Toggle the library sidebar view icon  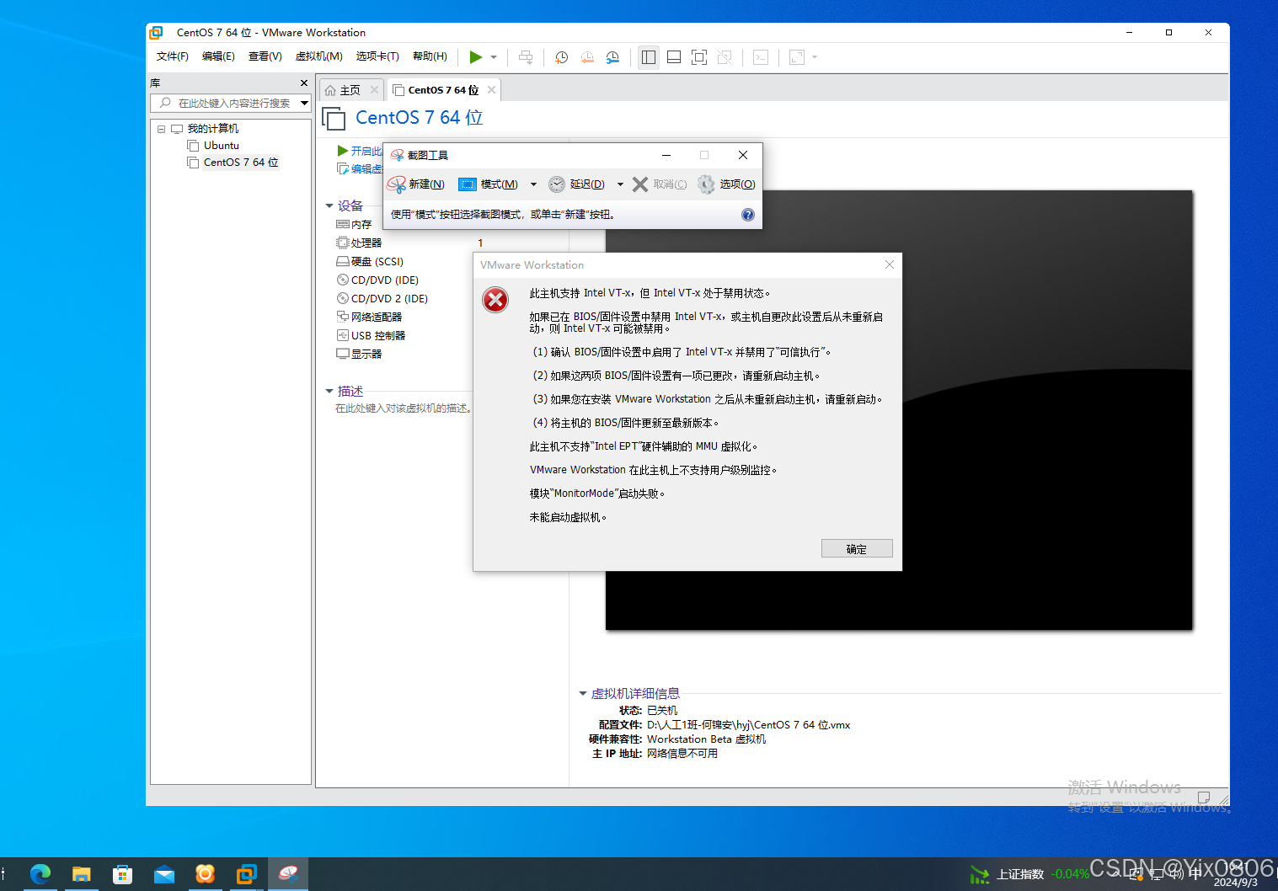(648, 57)
